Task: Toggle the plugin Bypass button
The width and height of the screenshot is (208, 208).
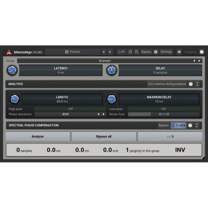Action: [x=146, y=52]
